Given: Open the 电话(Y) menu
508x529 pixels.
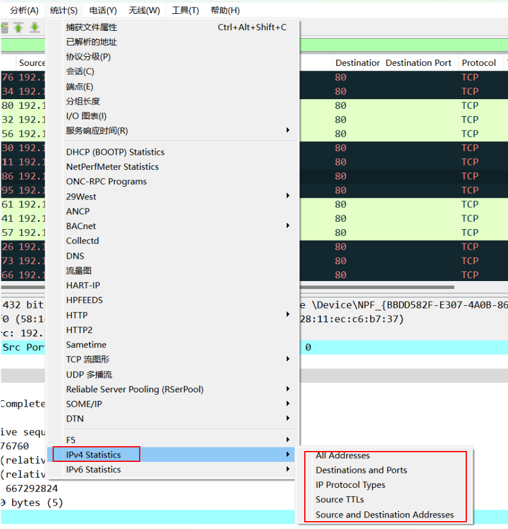Looking at the screenshot, I should (103, 10).
